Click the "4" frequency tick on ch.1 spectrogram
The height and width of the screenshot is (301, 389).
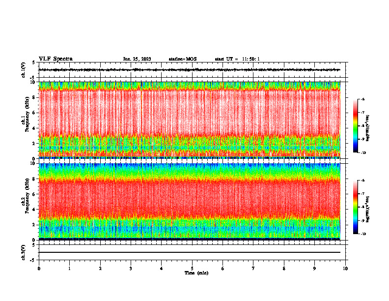[34, 128]
